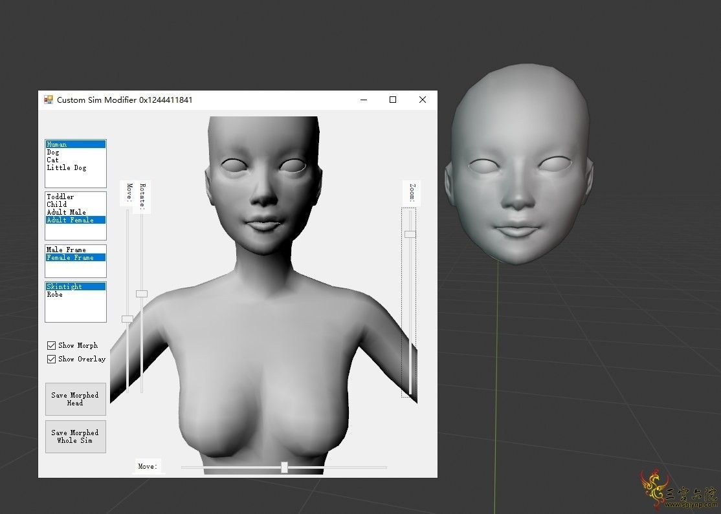Click the Zoom slider thumb
Screen dimensions: 721x514
click(410, 234)
